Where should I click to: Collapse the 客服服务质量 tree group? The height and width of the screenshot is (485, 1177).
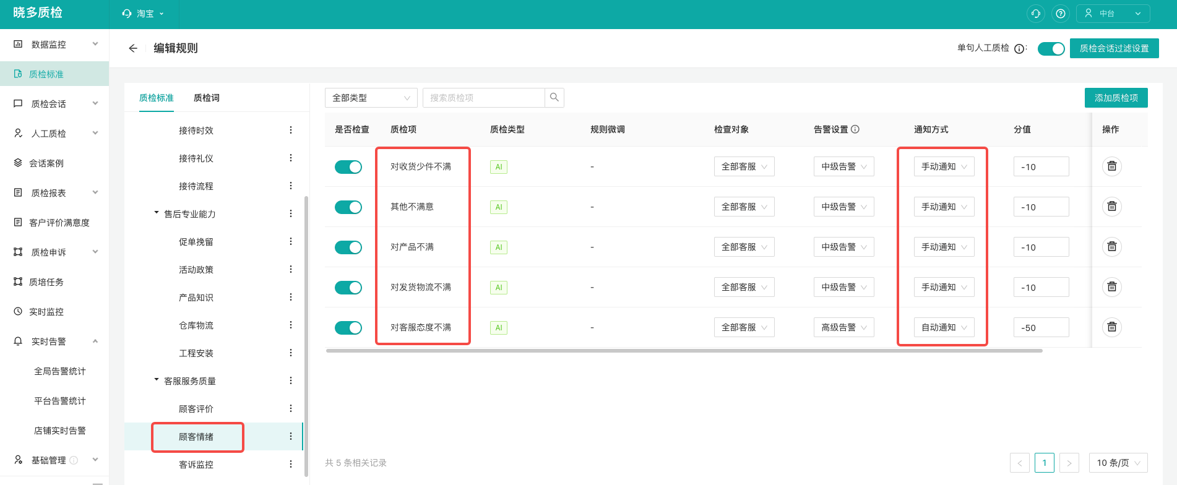tap(157, 380)
